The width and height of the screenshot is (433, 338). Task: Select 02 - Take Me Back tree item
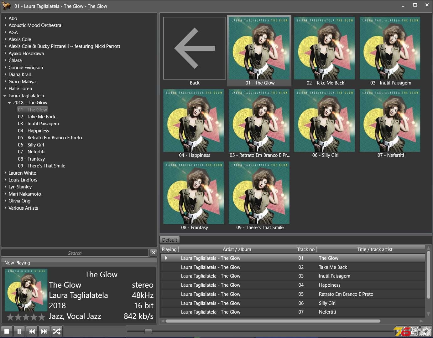(37, 116)
